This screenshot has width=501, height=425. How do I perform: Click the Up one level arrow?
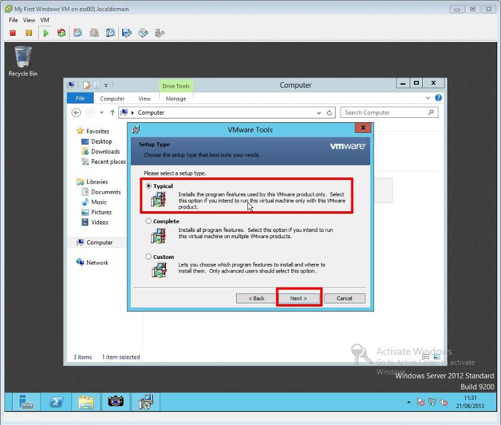112,113
